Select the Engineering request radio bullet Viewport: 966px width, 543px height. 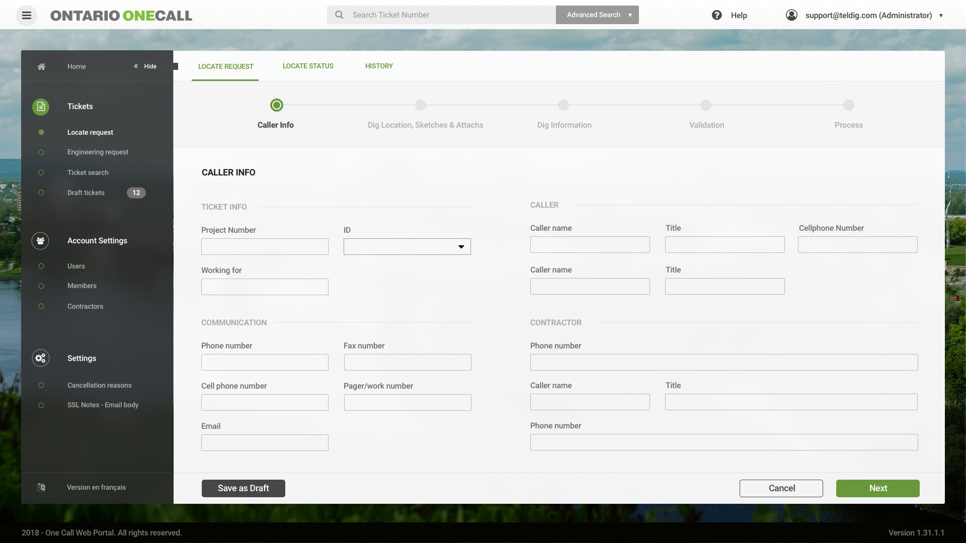point(41,152)
